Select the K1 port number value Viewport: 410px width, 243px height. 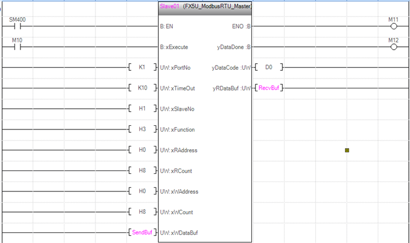tap(142, 68)
